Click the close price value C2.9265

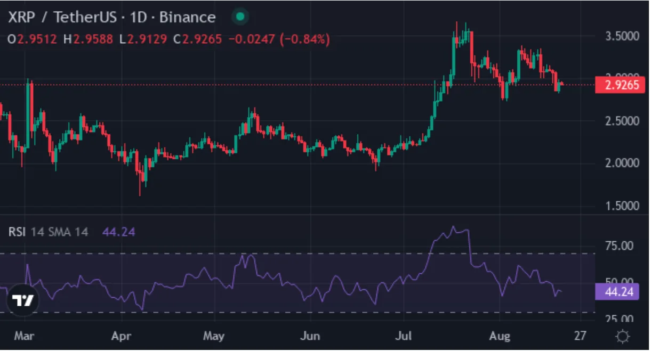click(x=197, y=39)
